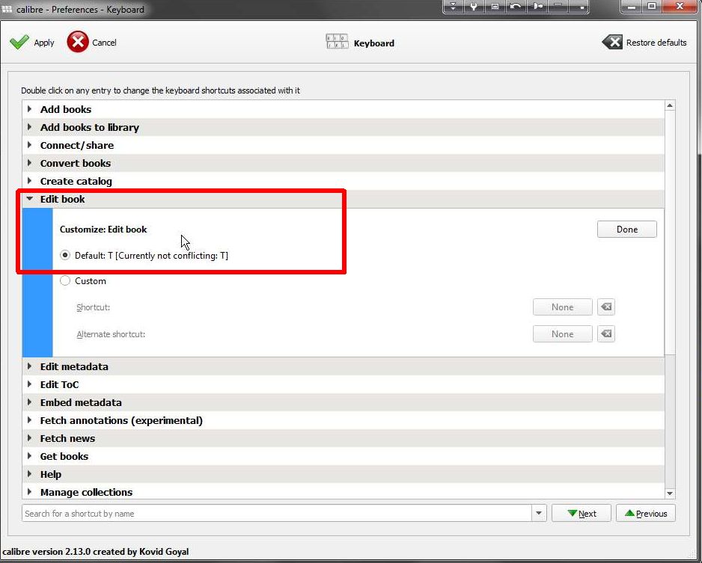Screen dimensions: 702x563
Task: Open the shortcut search history dropdown
Action: [539, 514]
